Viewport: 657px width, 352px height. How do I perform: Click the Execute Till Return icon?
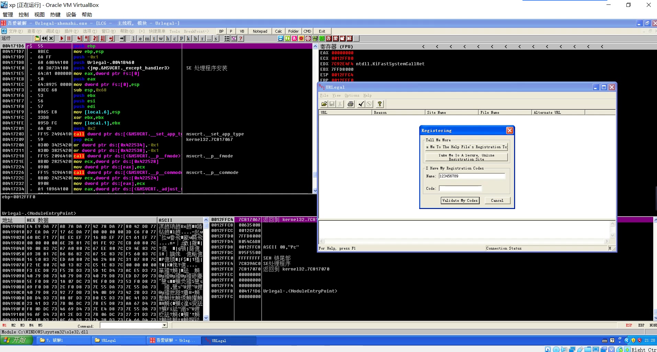click(111, 38)
